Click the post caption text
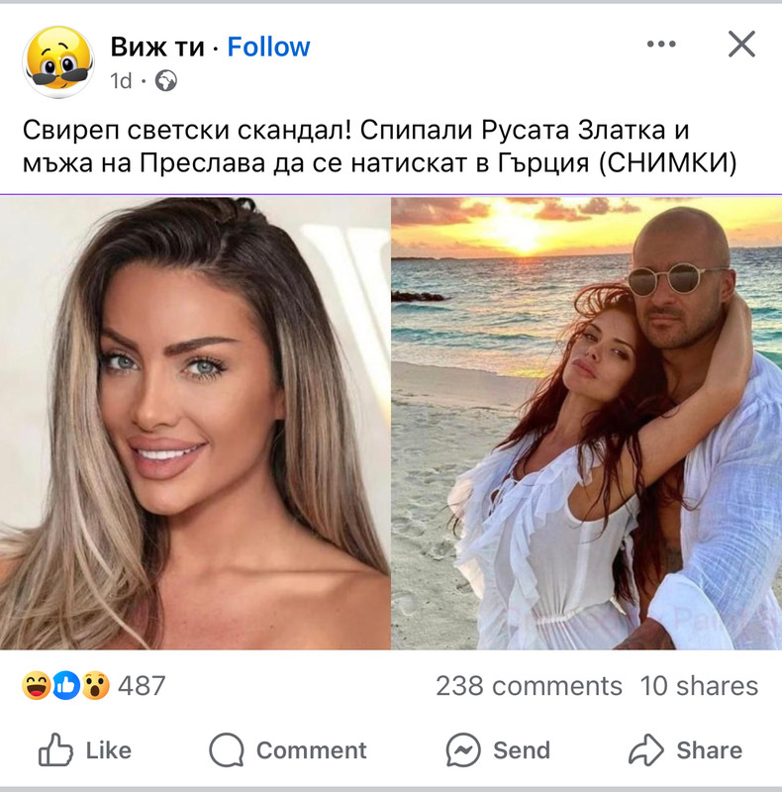Image resolution: width=782 pixels, height=792 pixels. coord(379,147)
